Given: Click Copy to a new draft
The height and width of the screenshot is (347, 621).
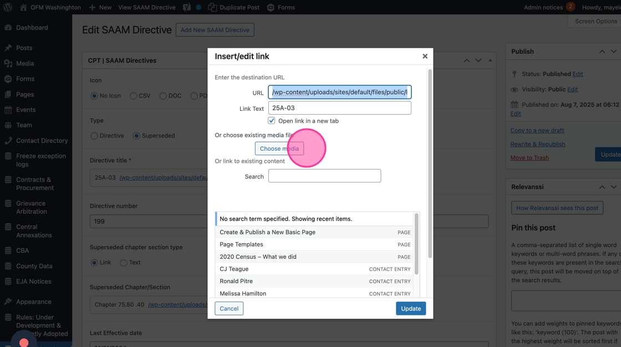Looking at the screenshot, I should (x=537, y=130).
